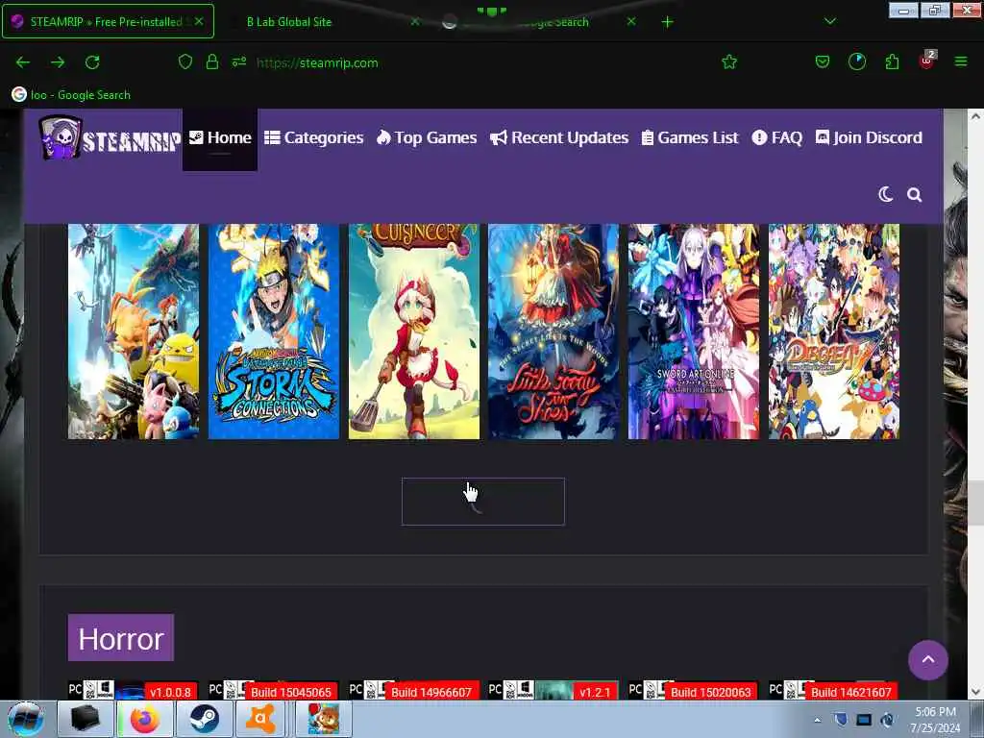Save page to Pocket icon
Image resolution: width=984 pixels, height=738 pixels.
[x=823, y=61]
